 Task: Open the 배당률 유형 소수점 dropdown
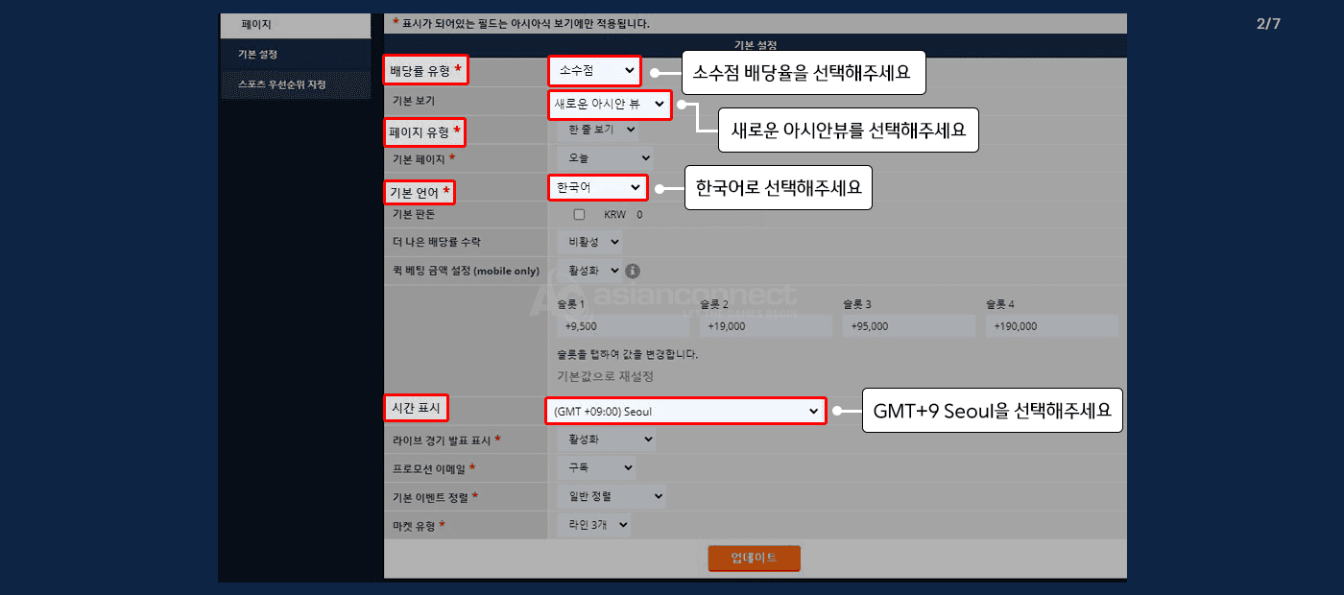click(x=594, y=70)
